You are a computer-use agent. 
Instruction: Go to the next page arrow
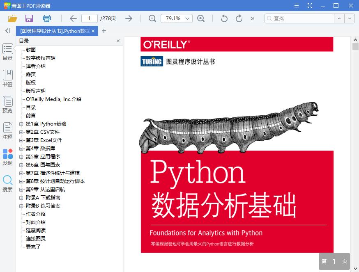(129, 18)
